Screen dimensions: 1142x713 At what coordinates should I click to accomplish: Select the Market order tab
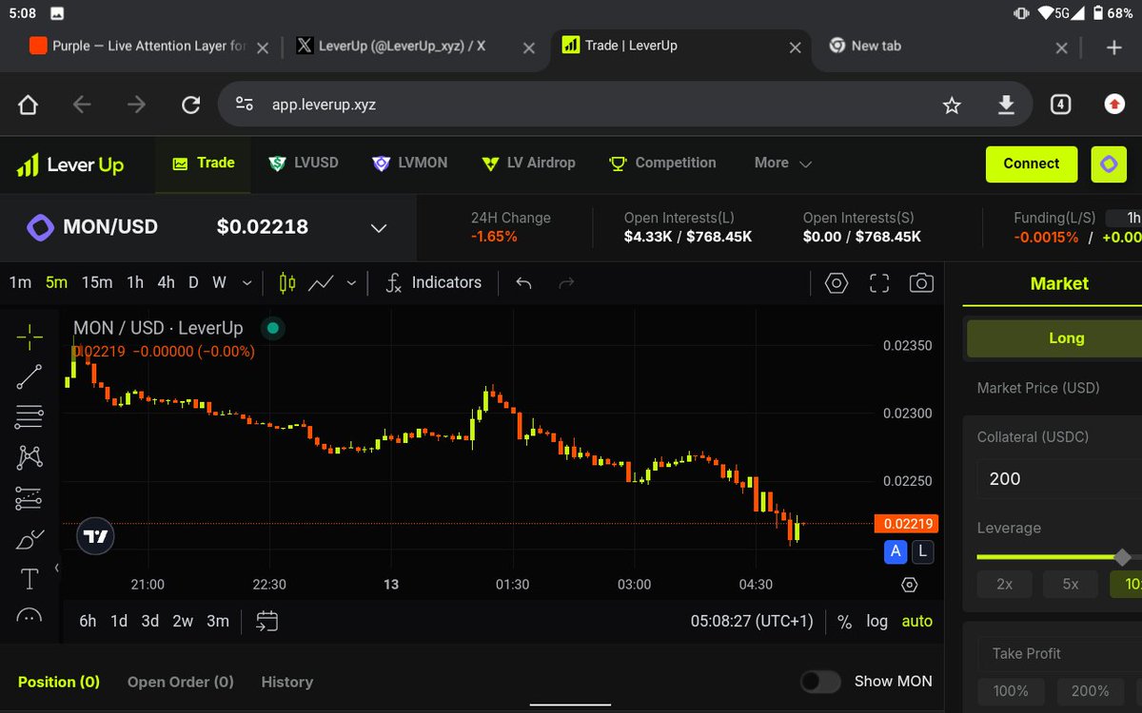[x=1059, y=283]
